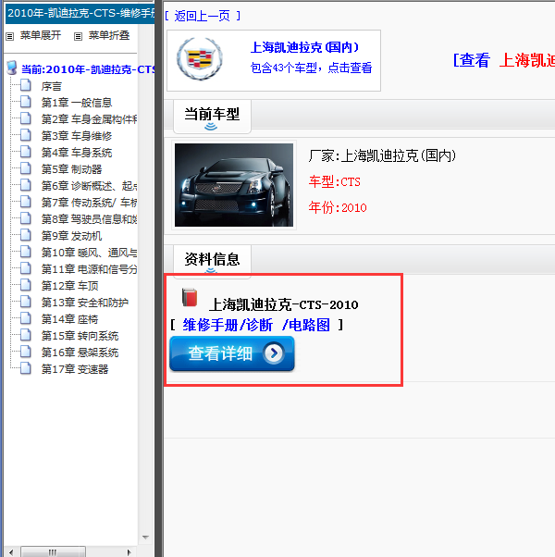Select the 第9章 发动机 chapter

[72, 236]
